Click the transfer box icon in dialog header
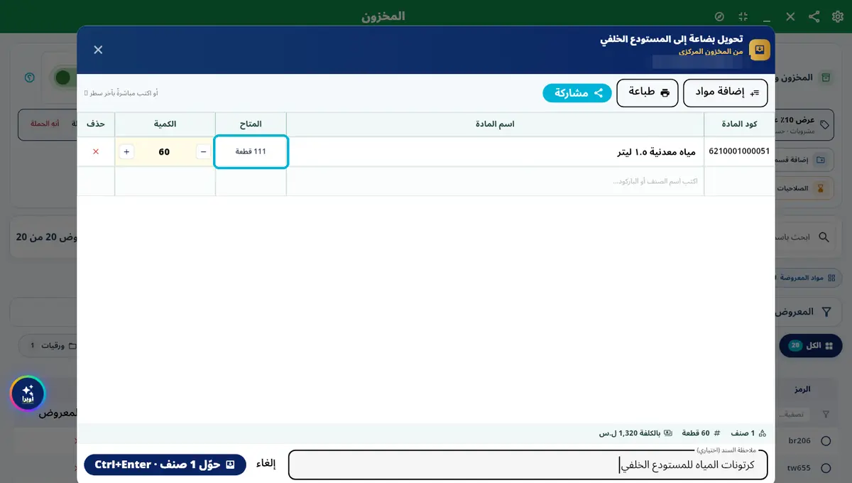 click(x=759, y=50)
